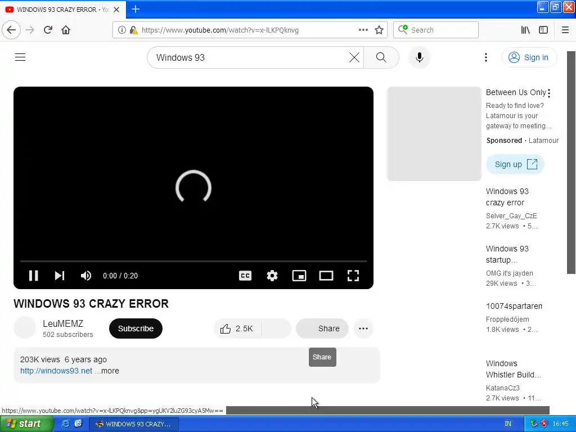Open suggested video 10074spartaren
The height and width of the screenshot is (432, 576).
[514, 306]
